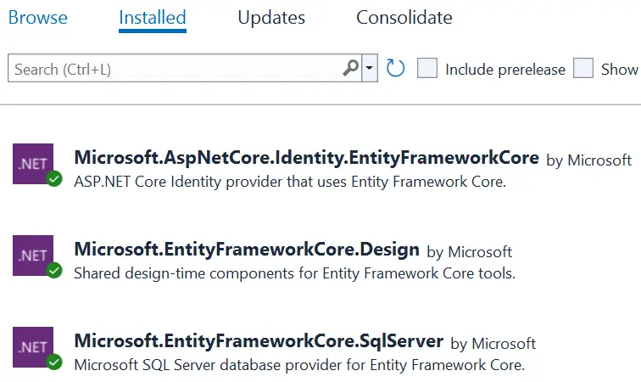The height and width of the screenshot is (382, 641).
Task: Click the .NET icon for Identity.EntityFrameworkCore package
Action: (x=33, y=164)
